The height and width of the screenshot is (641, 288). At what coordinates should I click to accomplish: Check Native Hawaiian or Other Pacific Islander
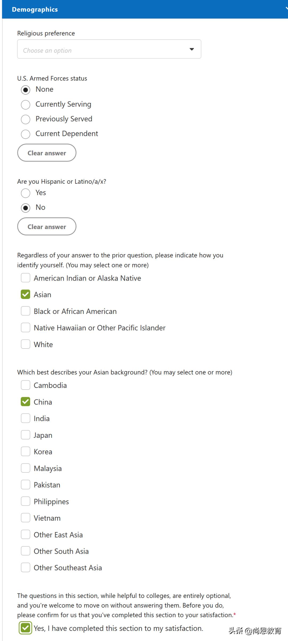click(26, 328)
